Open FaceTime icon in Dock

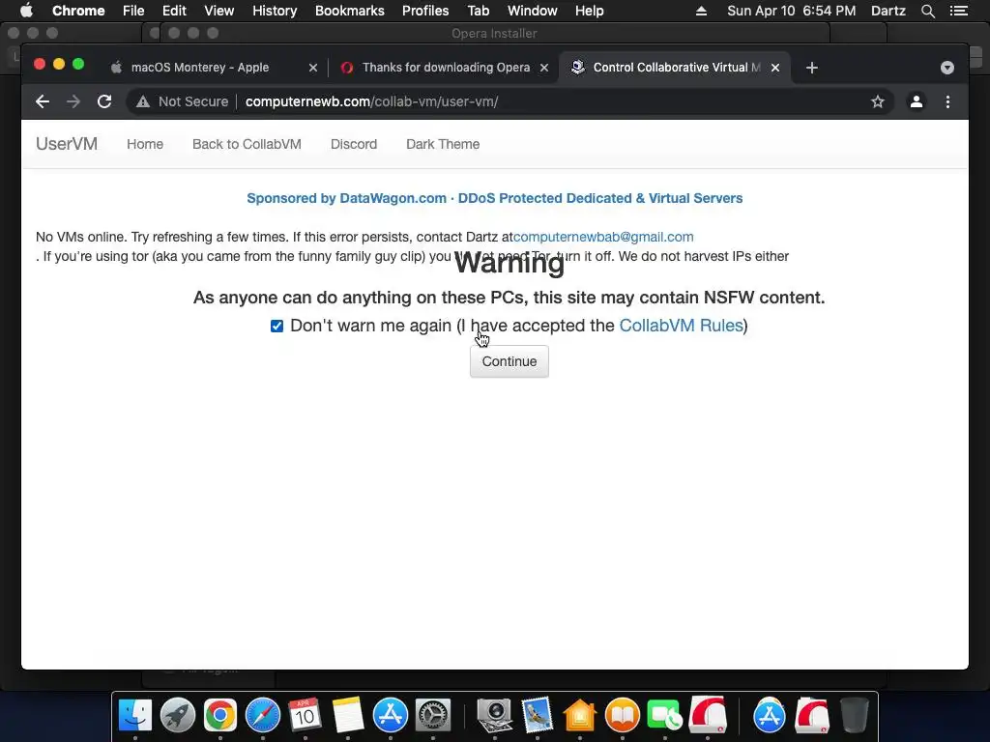(665, 716)
